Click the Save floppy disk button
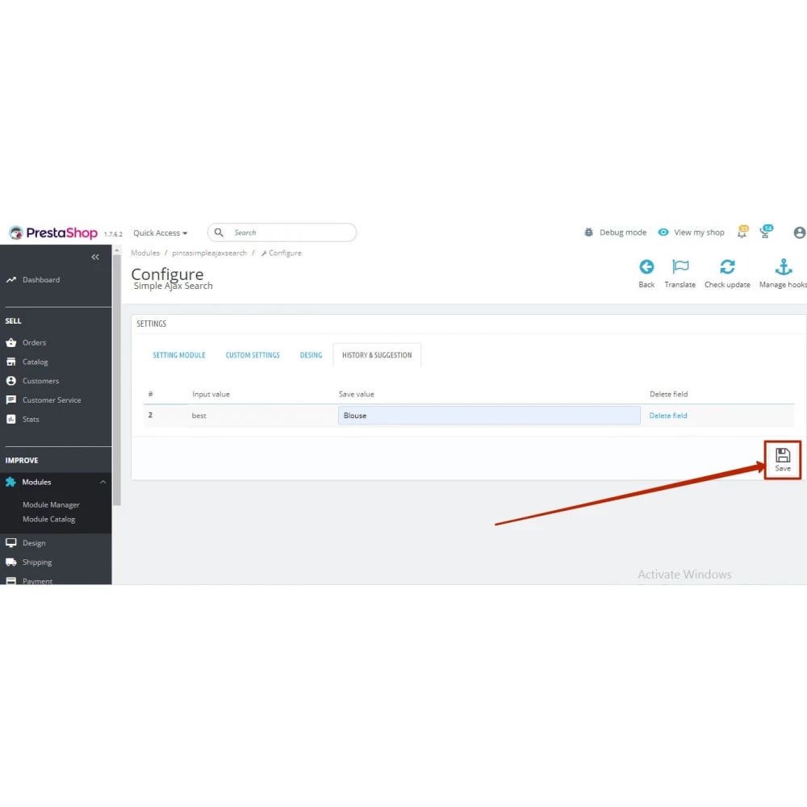Viewport: 807px width, 807px height. (x=783, y=460)
